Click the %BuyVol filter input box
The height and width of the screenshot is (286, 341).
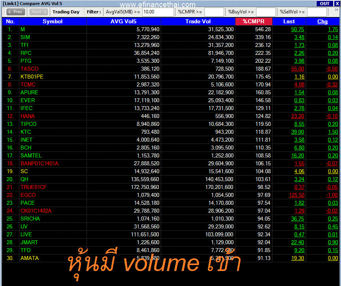coord(266,12)
